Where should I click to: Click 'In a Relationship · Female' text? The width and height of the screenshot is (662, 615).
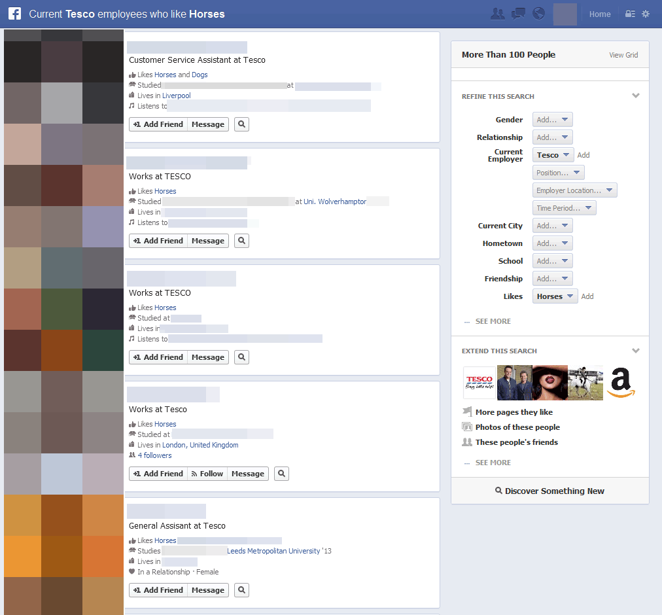178,572
